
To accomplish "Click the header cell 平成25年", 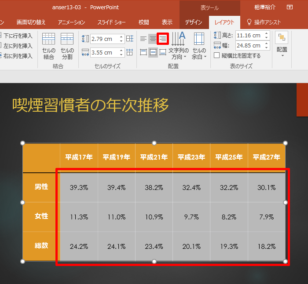I will (x=229, y=157).
